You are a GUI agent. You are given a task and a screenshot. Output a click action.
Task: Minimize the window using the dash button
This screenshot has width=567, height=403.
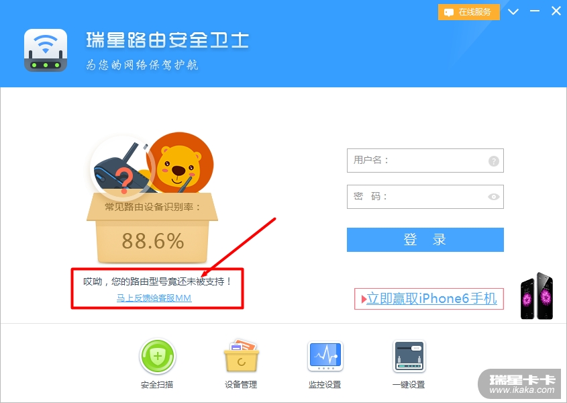535,11
